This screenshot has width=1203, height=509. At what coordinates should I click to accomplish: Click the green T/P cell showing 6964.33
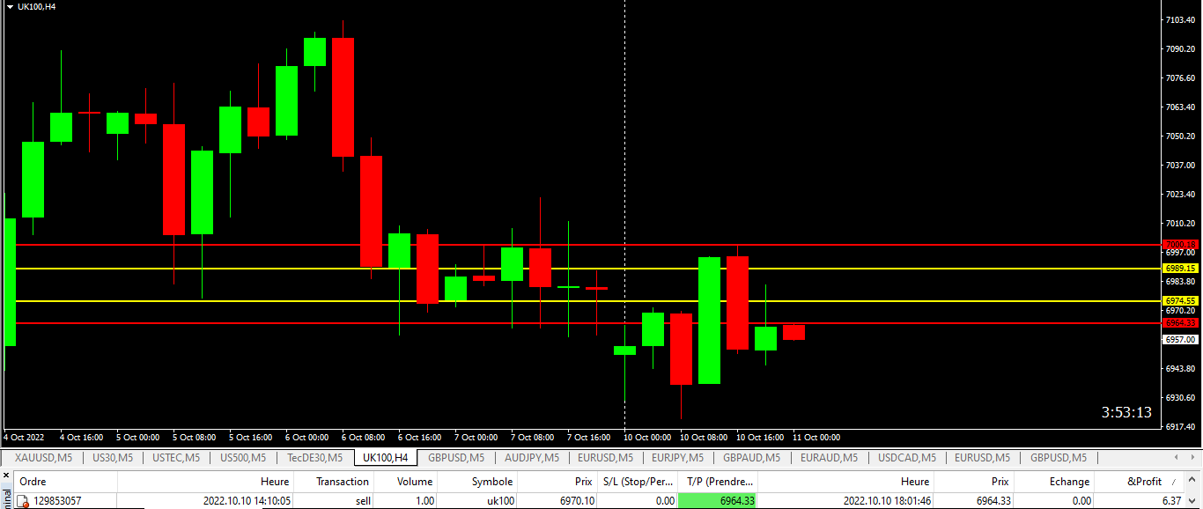coord(717,500)
